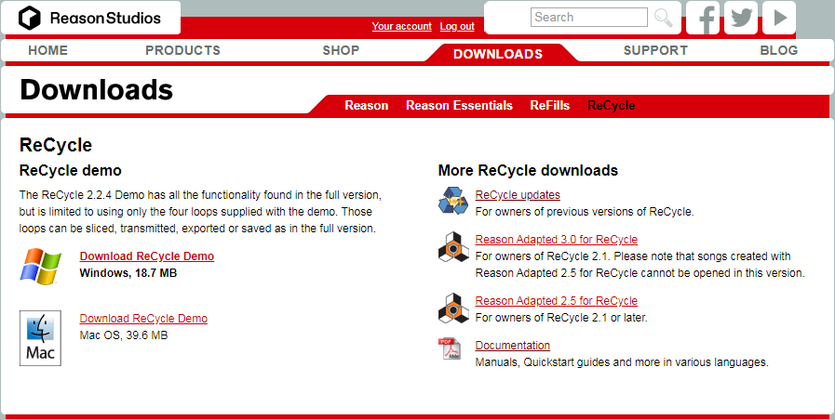The image size is (835, 420).
Task: Download ReCycle Demo for Windows
Action: click(147, 256)
